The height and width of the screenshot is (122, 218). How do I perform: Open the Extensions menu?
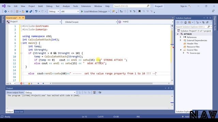coord(86,6)
